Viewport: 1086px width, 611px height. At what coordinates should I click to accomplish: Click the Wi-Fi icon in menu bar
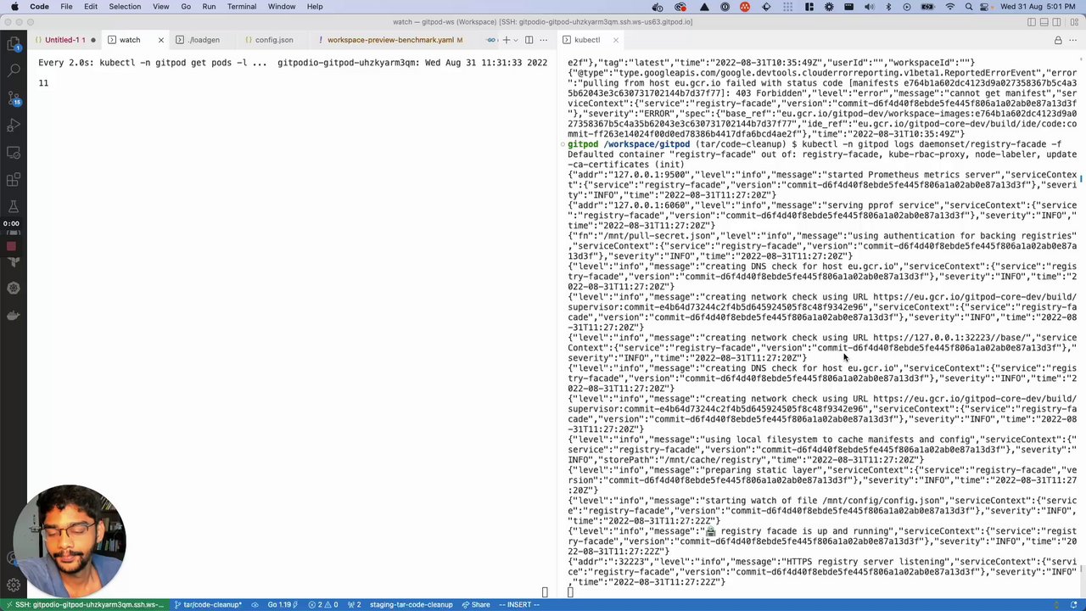point(949,7)
